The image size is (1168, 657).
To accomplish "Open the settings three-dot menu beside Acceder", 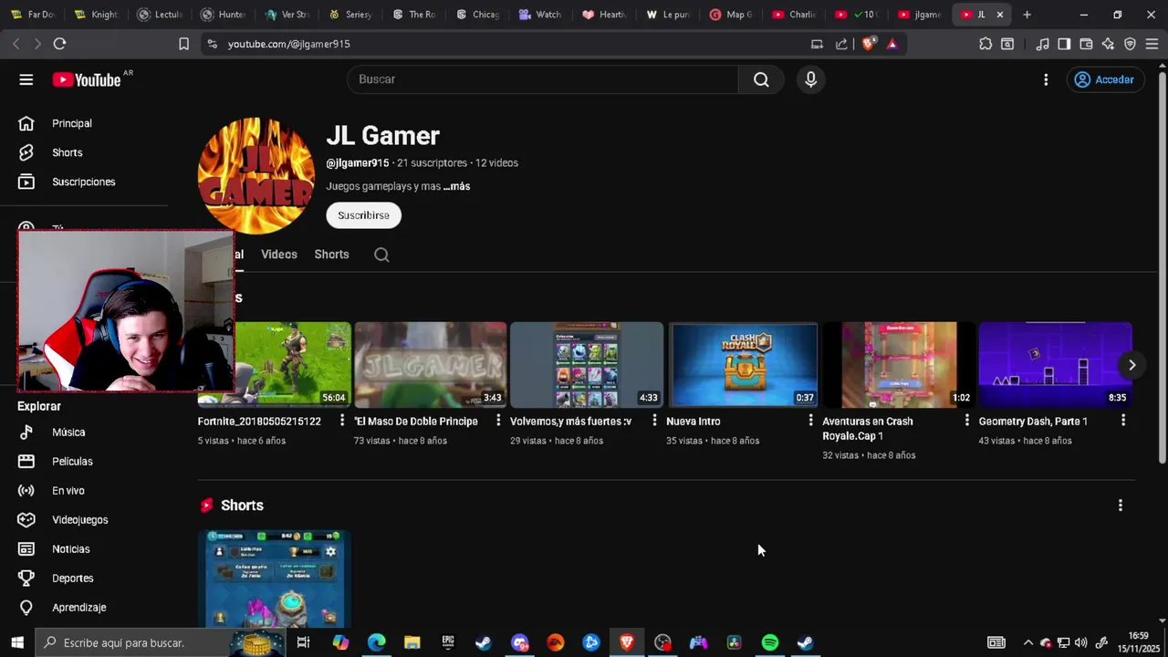I will [1046, 79].
